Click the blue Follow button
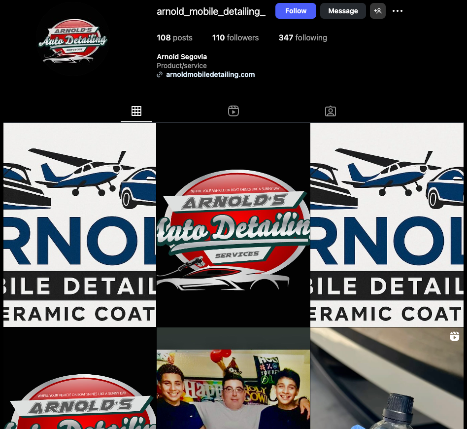The image size is (467, 429). [x=296, y=11]
